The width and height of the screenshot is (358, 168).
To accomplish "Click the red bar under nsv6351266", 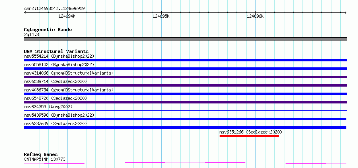I will pos(249,136).
